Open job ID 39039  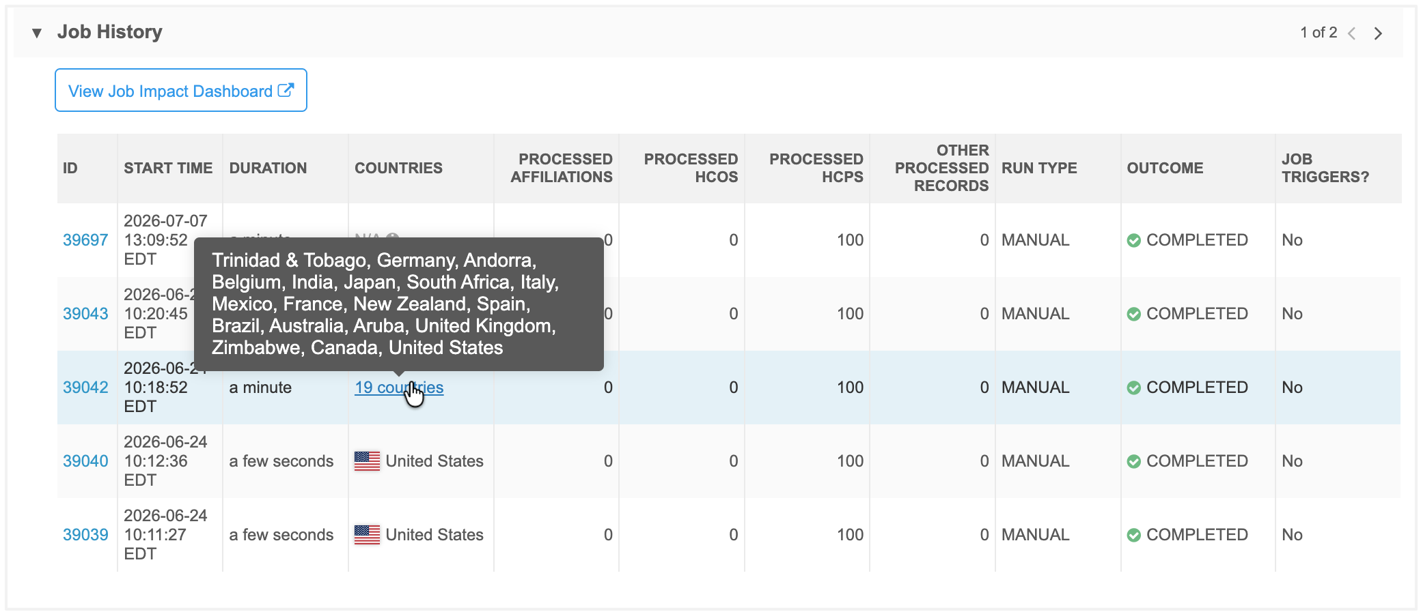coord(85,535)
